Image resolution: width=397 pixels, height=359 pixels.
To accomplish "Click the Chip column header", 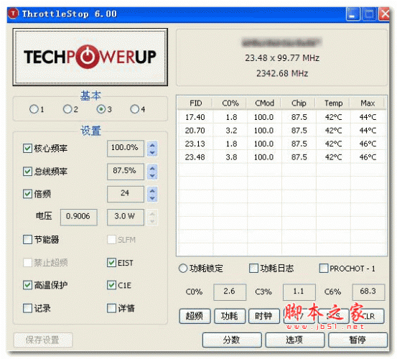I will coord(299,103).
